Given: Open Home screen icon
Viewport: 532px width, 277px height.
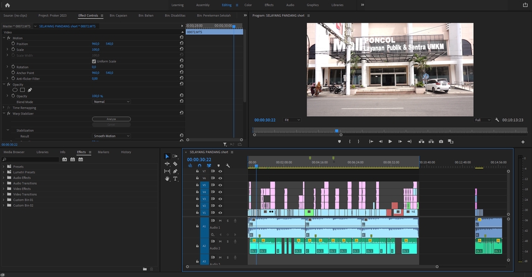Looking at the screenshot, I should 7,5.
